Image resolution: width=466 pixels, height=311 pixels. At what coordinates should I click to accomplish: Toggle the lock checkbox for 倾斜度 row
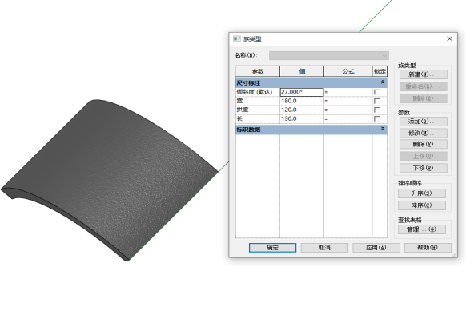[x=377, y=92]
